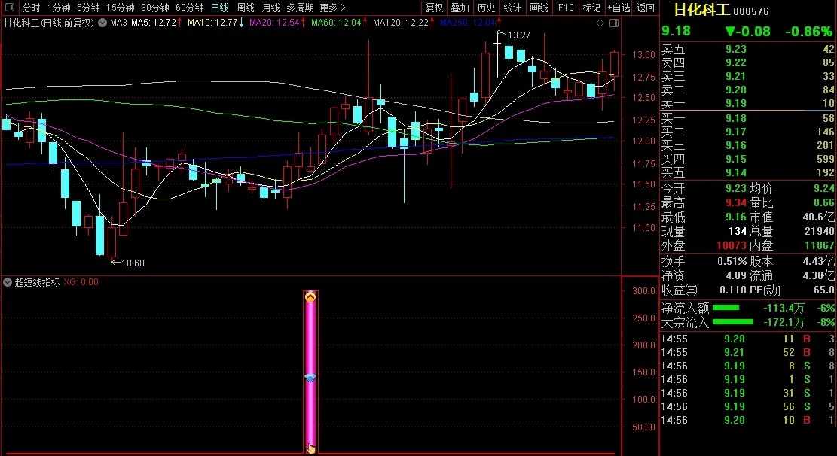Open the 统计 statistics button
The width and height of the screenshot is (837, 456).
[512, 8]
